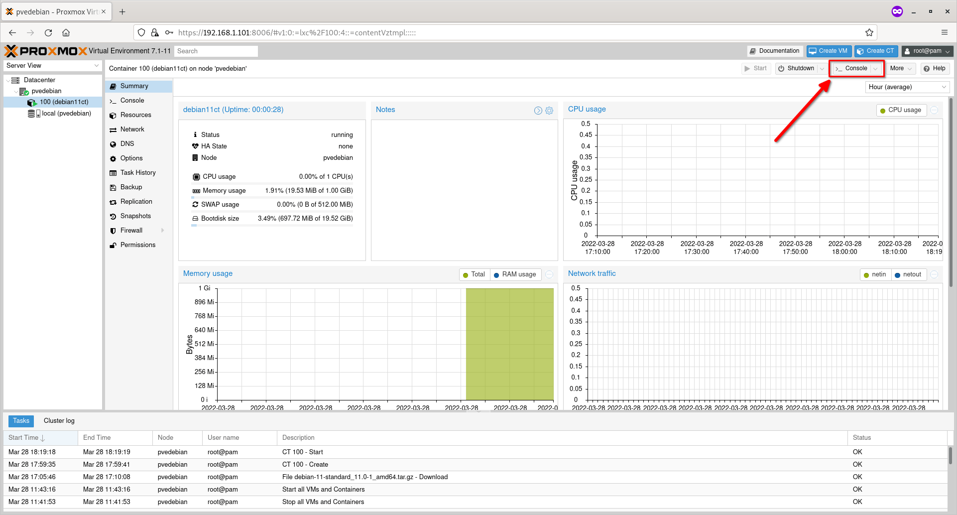The width and height of the screenshot is (957, 515).
Task: Undo zoom on the Network traffic chart
Action: pyautogui.click(x=935, y=274)
